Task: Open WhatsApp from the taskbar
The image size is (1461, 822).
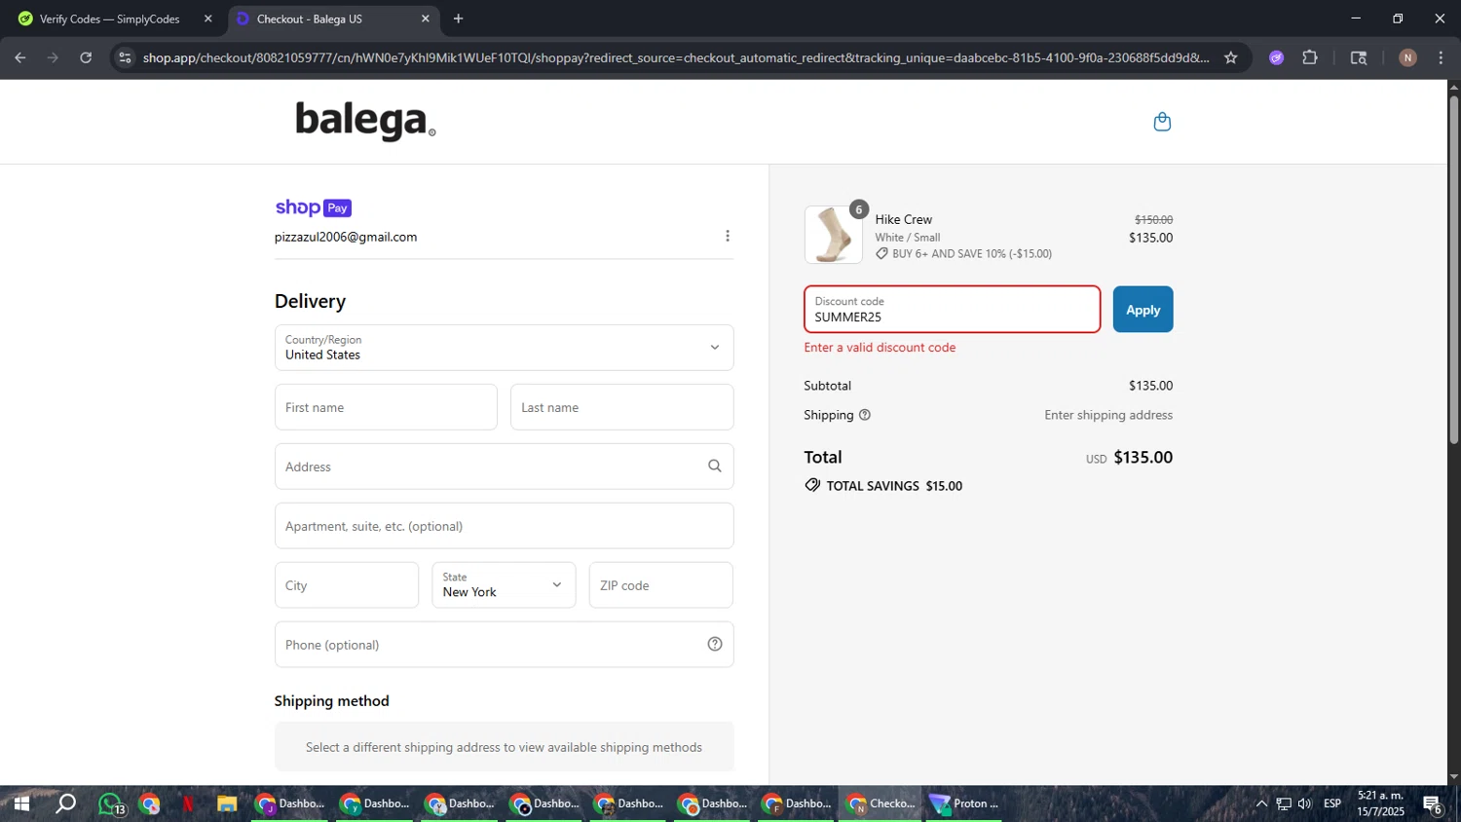Action: point(110,804)
